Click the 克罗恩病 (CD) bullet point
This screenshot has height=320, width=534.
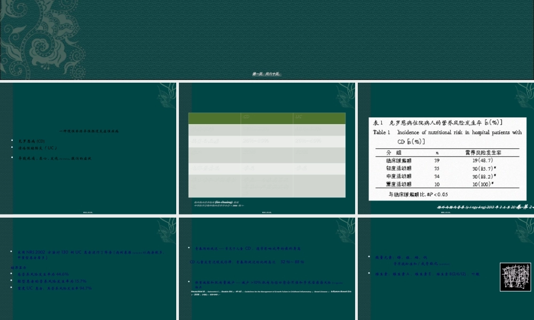(33, 140)
